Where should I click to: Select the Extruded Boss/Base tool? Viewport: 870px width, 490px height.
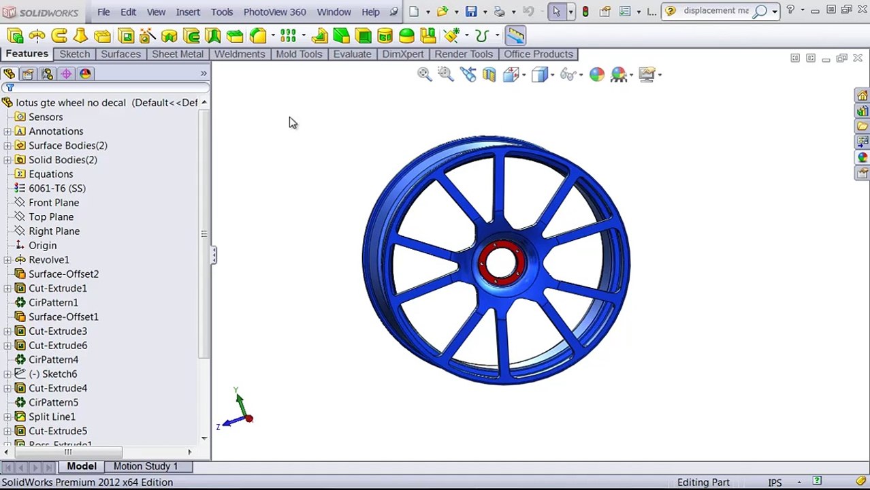tap(15, 35)
